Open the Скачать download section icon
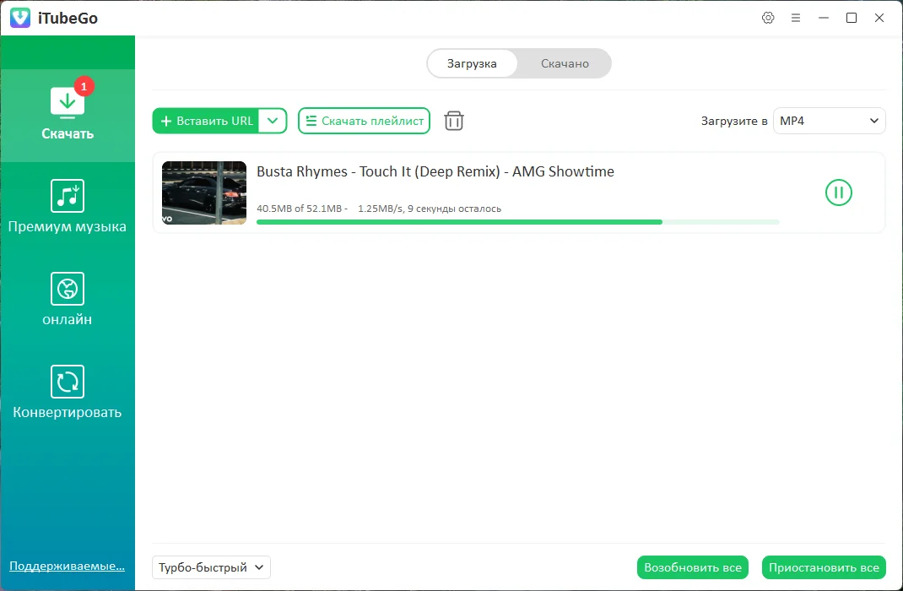Image resolution: width=903 pixels, height=591 pixels. point(68,102)
